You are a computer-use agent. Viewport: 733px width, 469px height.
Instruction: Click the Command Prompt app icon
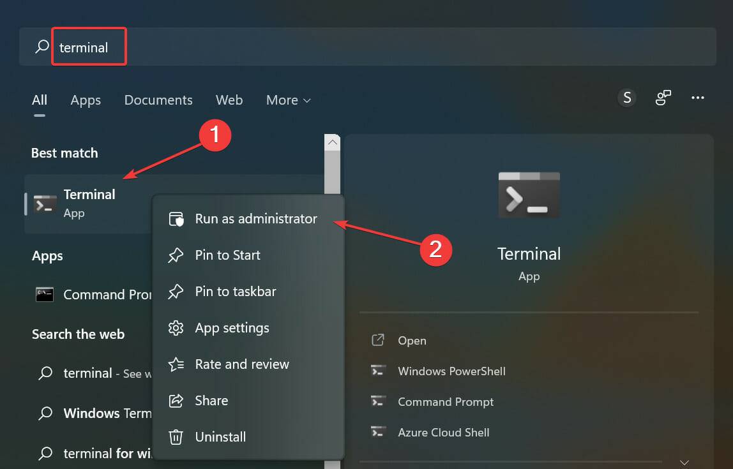(45, 294)
